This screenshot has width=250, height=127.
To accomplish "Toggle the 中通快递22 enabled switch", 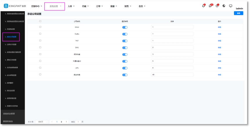I will coord(125,61).
